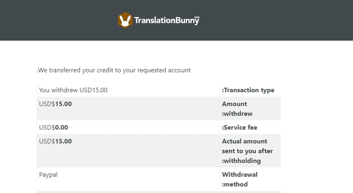Select the USD$15.00 value in the actual amount row
This screenshot has width=353, height=193.
tap(56, 141)
